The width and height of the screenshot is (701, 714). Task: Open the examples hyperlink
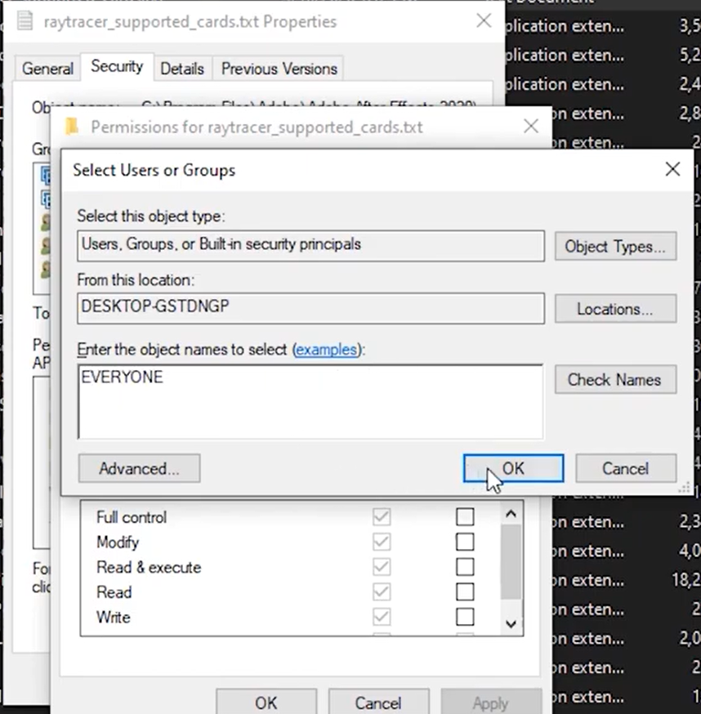(x=326, y=350)
